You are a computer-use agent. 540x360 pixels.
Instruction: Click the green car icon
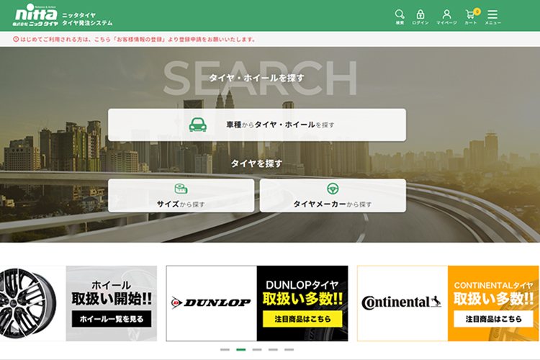198,125
